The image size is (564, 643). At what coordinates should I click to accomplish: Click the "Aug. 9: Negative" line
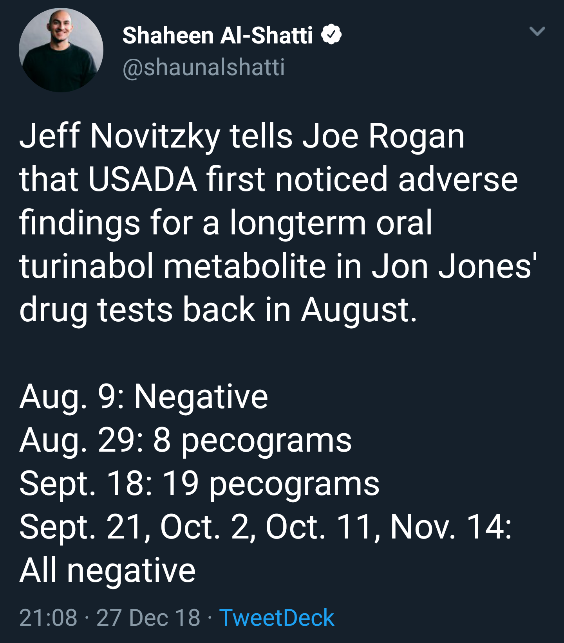coord(143,397)
